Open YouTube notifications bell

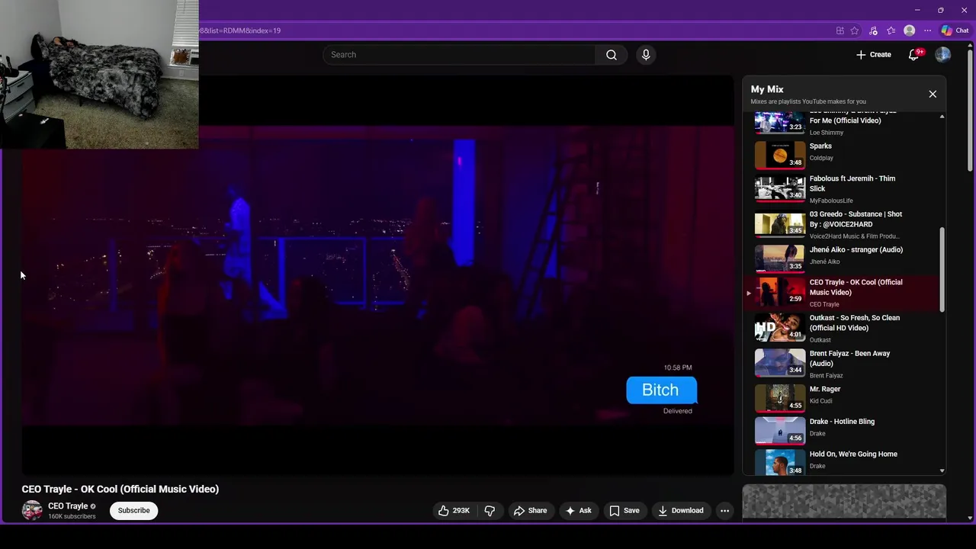(x=913, y=55)
